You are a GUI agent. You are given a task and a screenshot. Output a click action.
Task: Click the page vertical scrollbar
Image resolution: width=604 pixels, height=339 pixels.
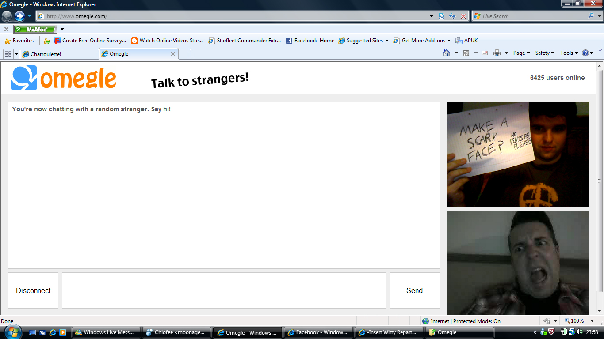coord(600,181)
